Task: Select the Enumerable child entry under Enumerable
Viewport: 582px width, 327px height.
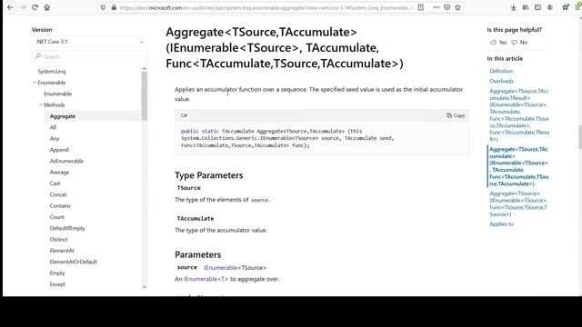Action: coord(57,94)
